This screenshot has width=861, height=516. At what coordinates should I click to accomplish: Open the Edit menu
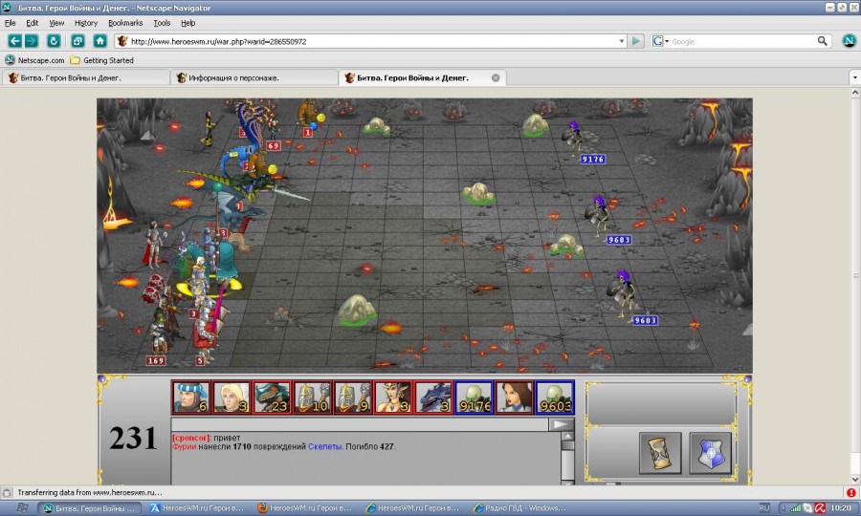coord(32,23)
